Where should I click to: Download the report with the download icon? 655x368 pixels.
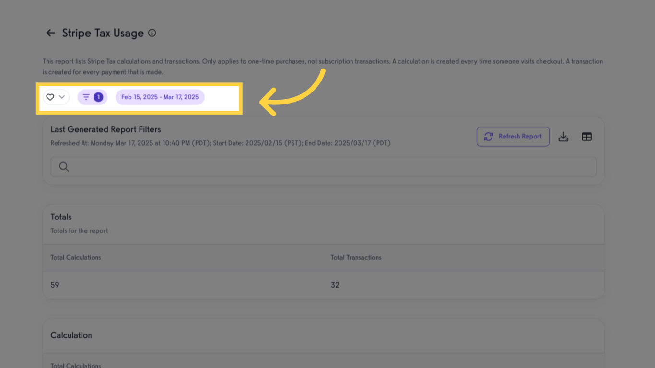(563, 137)
